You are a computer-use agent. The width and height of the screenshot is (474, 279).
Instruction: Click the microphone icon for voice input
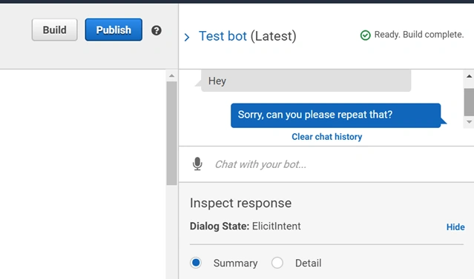tap(197, 164)
